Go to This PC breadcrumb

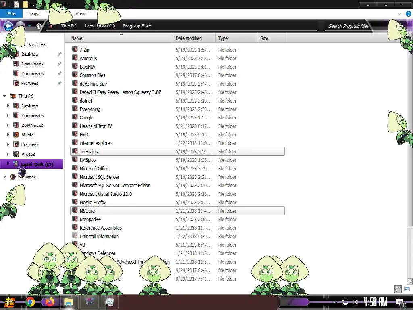(x=69, y=26)
